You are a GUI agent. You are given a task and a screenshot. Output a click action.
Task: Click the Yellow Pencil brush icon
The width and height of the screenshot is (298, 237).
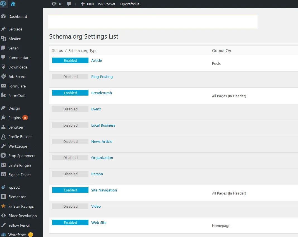pos(3,225)
